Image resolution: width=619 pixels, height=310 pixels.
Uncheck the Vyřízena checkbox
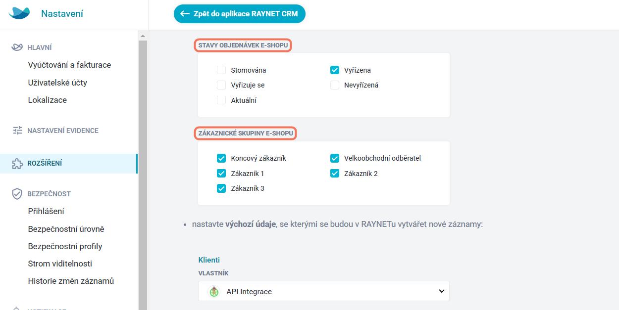(x=335, y=70)
